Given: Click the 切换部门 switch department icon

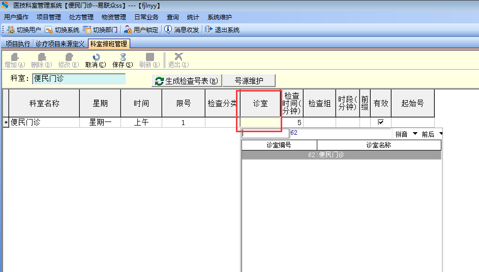Looking at the screenshot, I should (x=87, y=29).
